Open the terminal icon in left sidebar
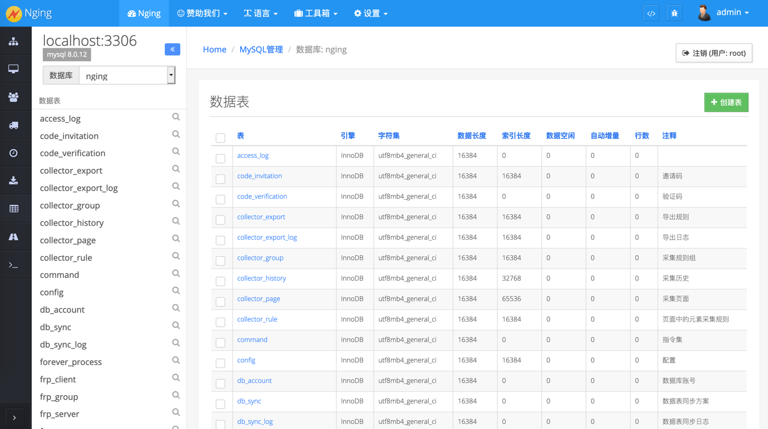This screenshot has height=429, width=768. click(x=13, y=265)
